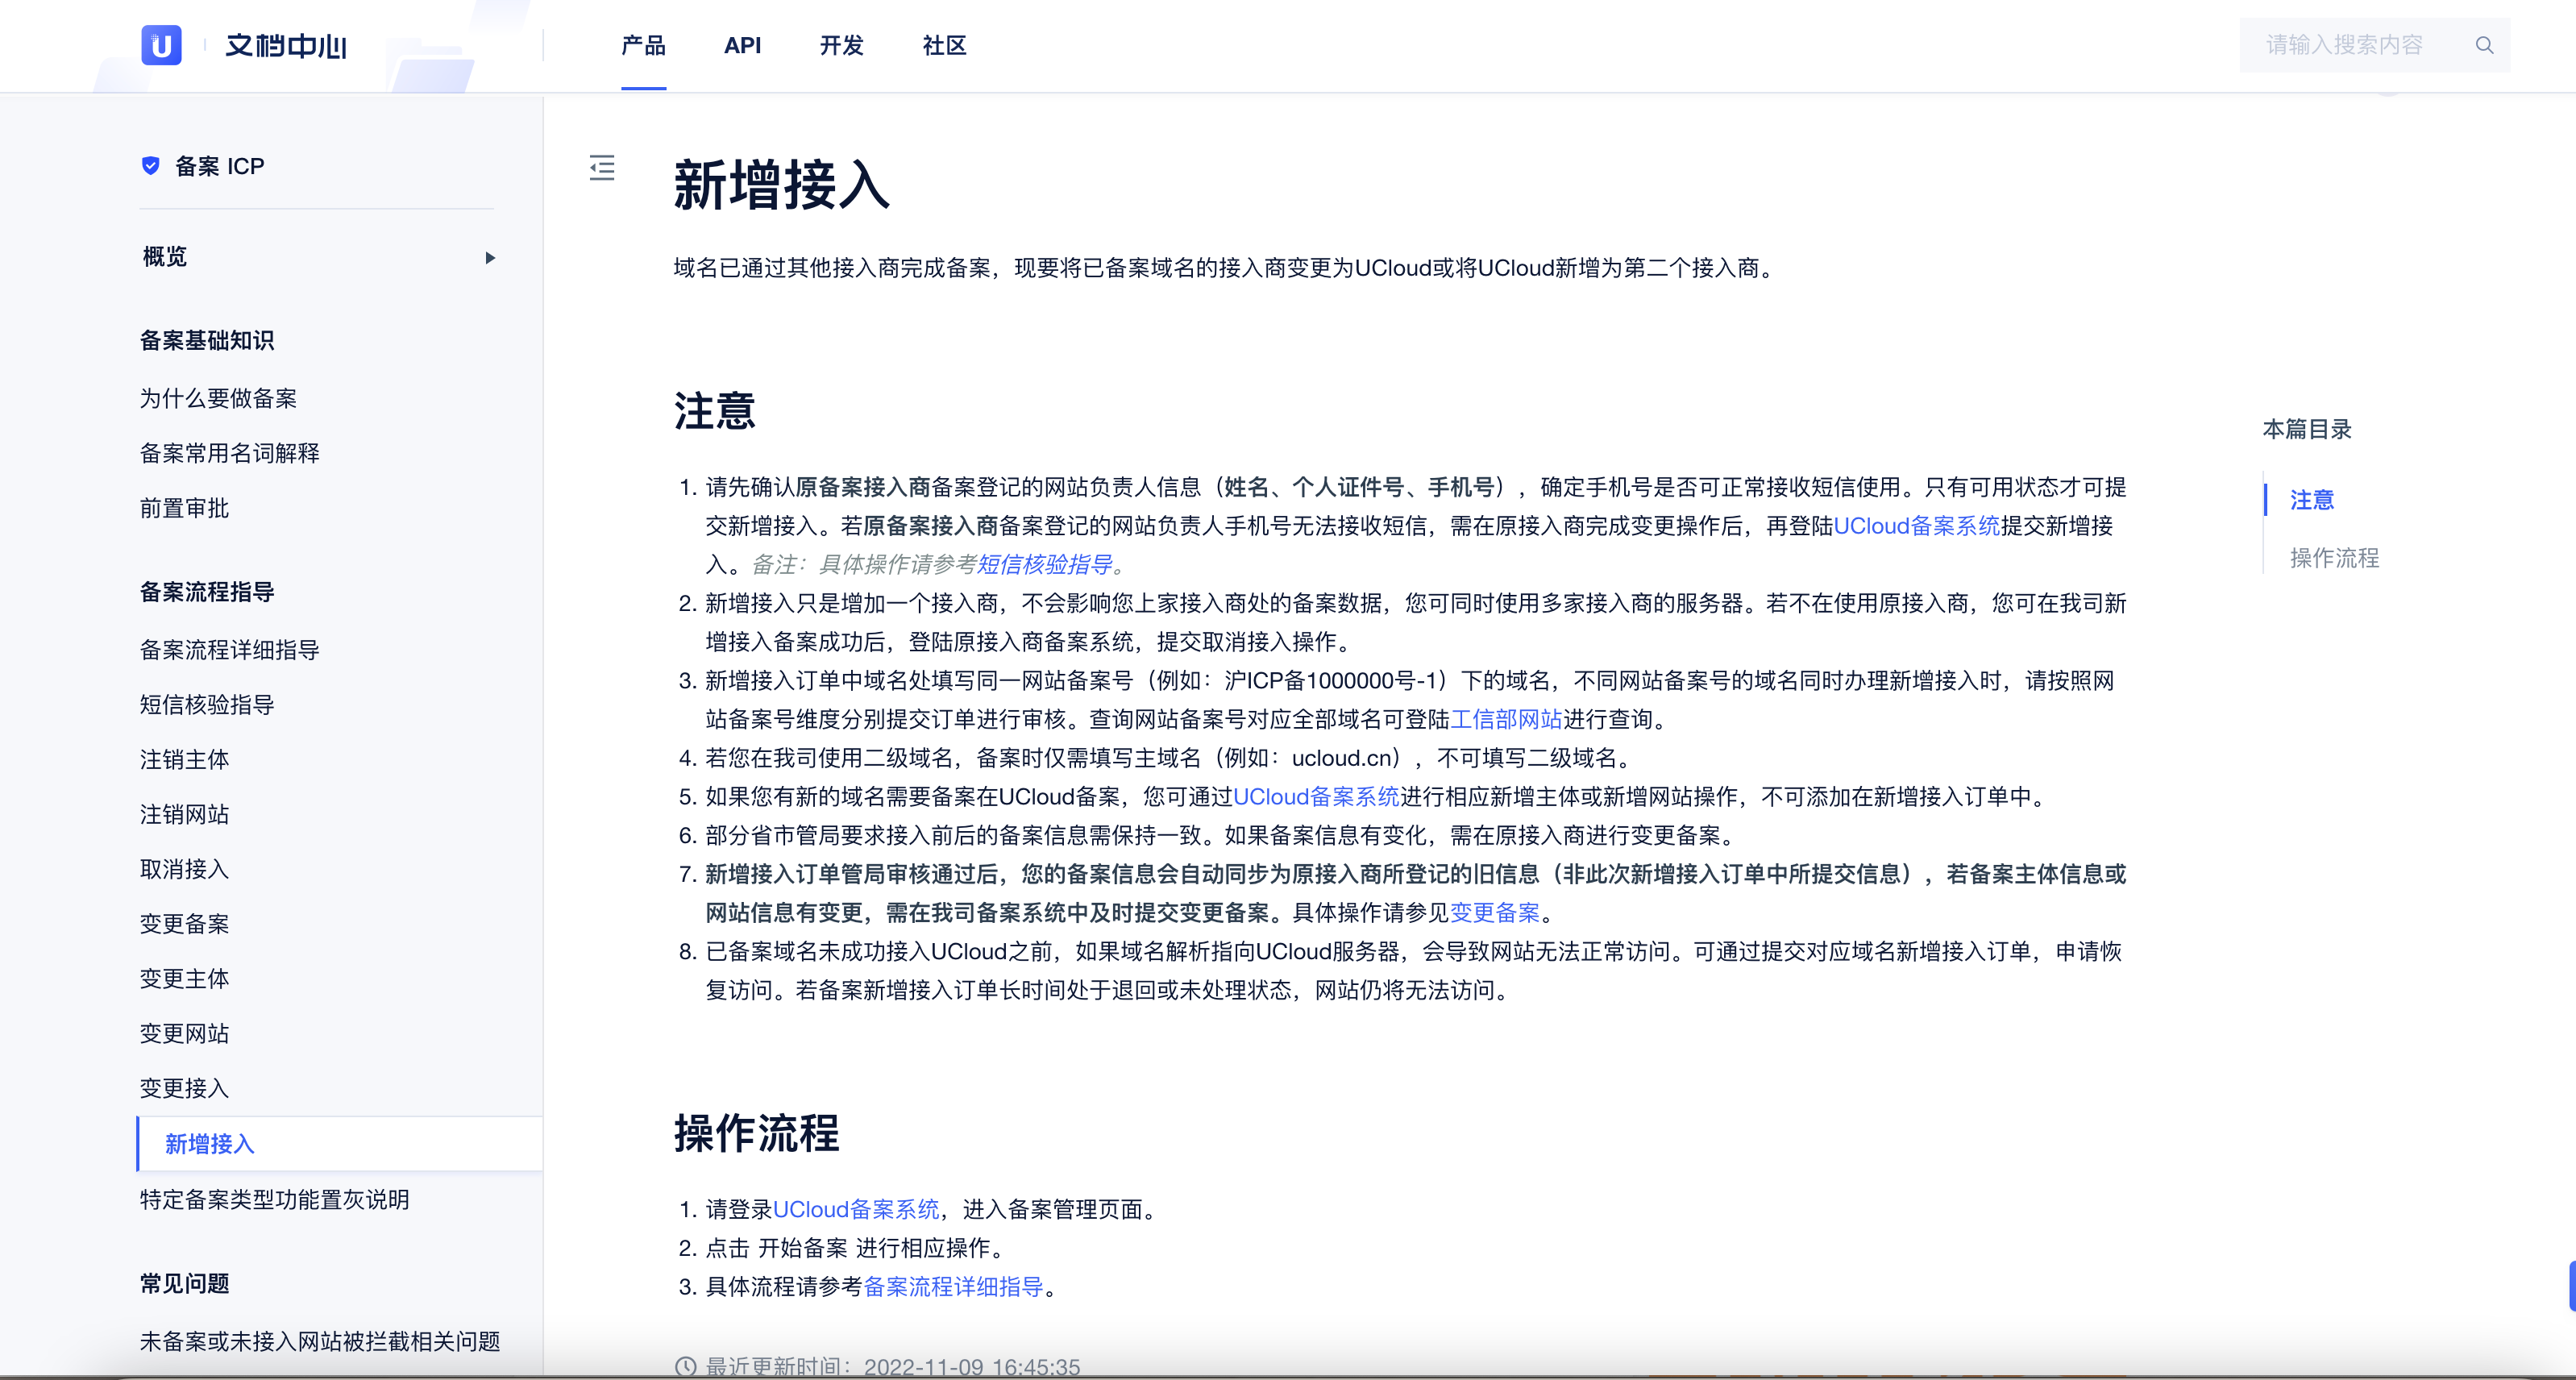The image size is (2576, 1380).
Task: Open 变更备案 sidebar item
Action: coord(184,924)
